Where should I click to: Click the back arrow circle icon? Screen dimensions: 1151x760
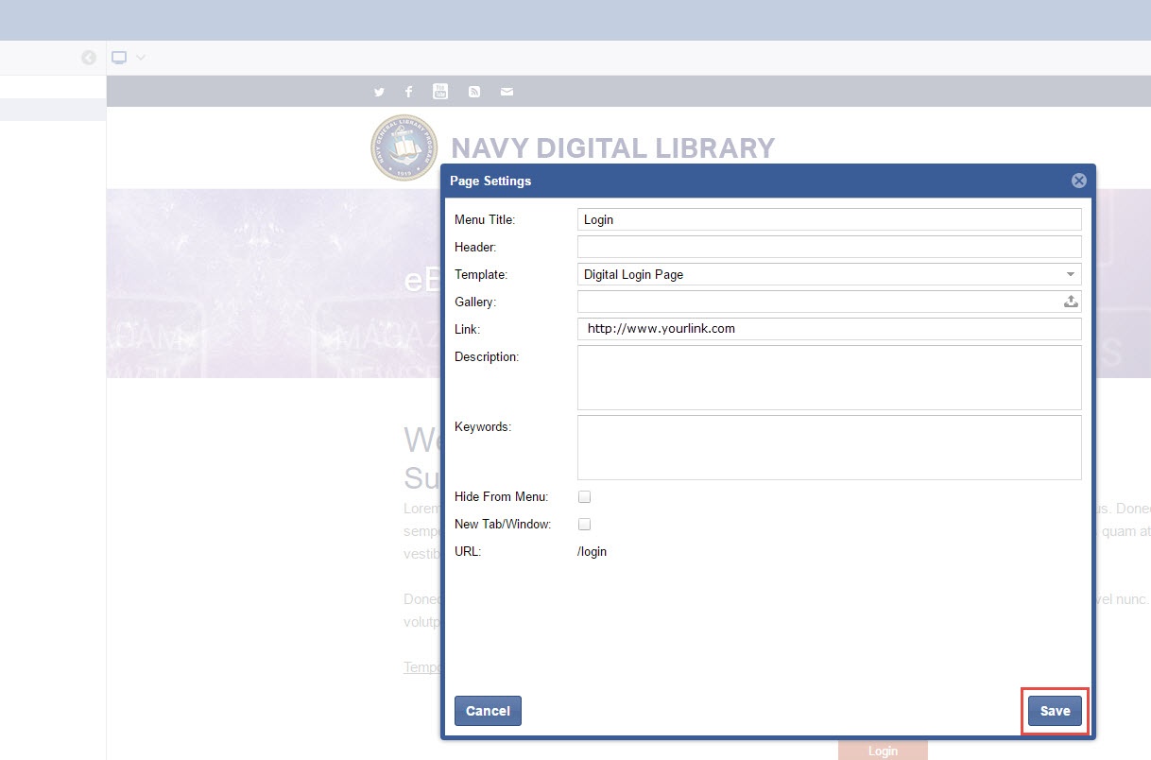click(x=89, y=58)
